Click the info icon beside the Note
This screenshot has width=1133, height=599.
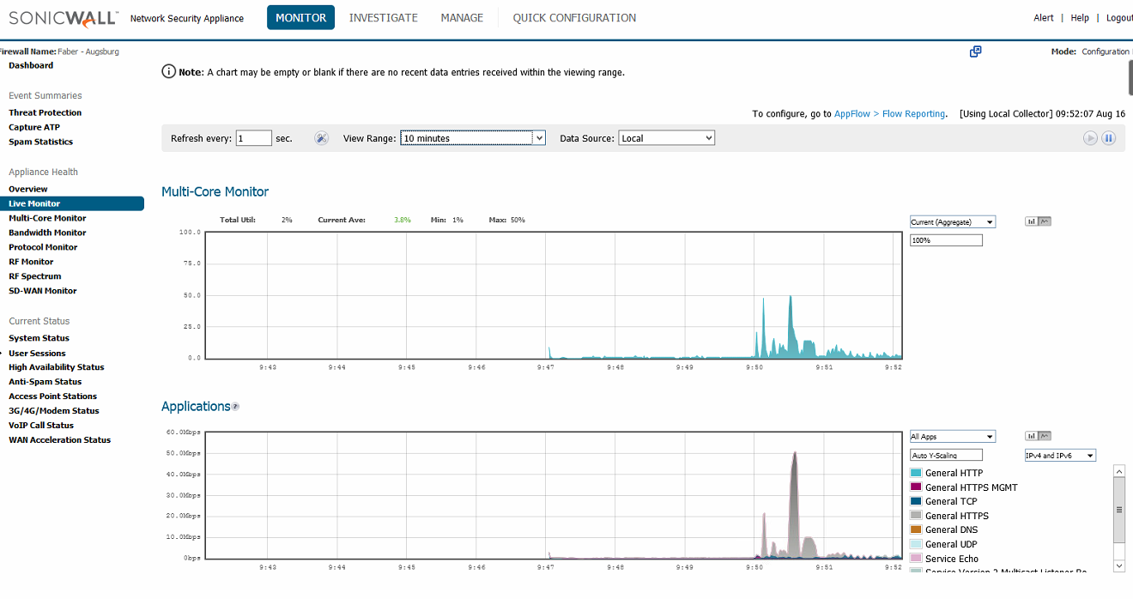pos(168,71)
